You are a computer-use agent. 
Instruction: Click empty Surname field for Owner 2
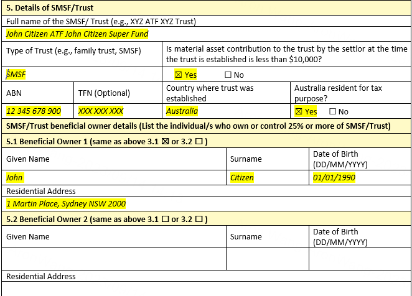(268, 259)
